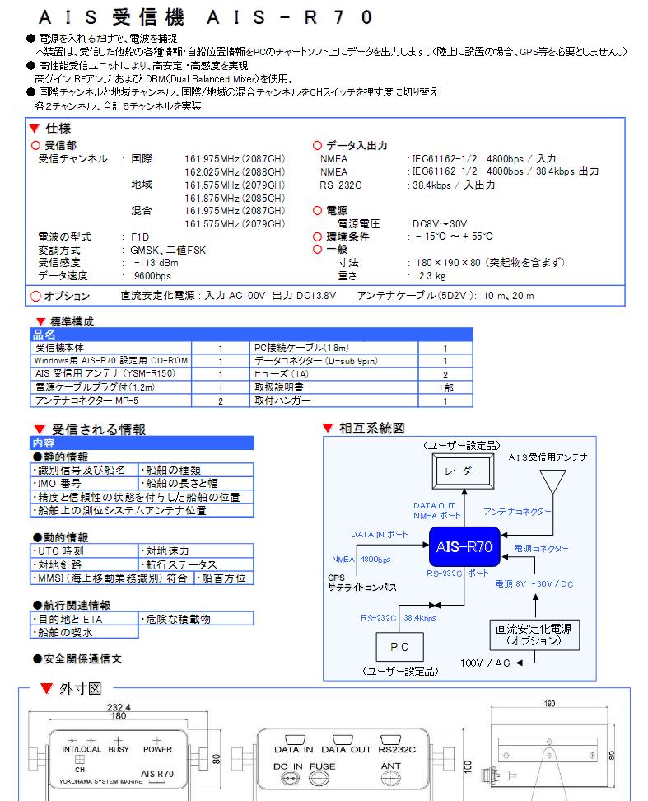Click the 取扱説明書 cell

pyautogui.click(x=334, y=387)
